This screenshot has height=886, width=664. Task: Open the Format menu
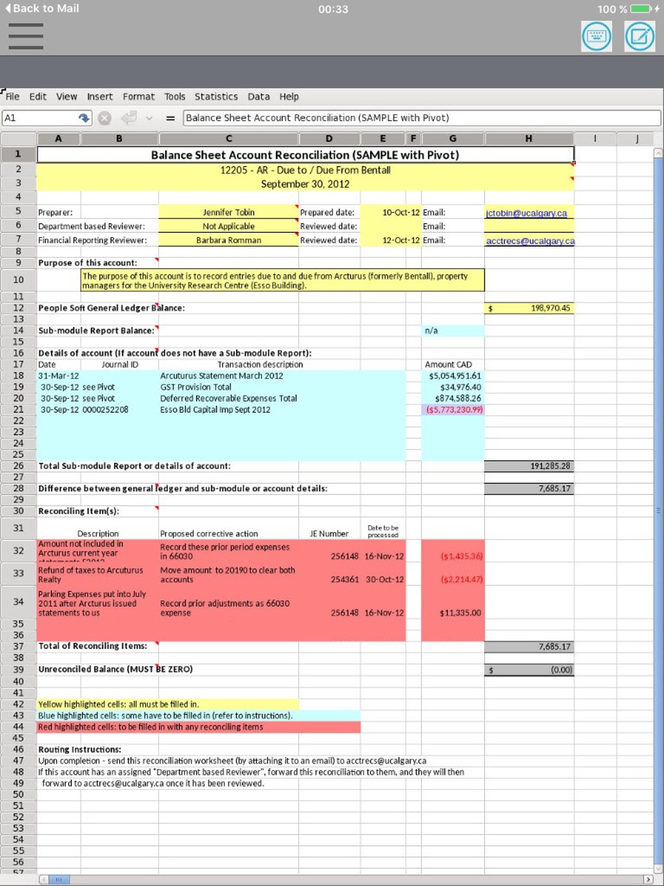click(138, 97)
